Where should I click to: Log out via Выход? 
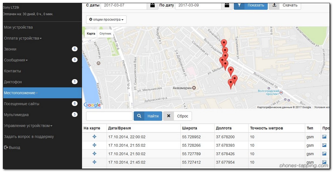[12, 147]
